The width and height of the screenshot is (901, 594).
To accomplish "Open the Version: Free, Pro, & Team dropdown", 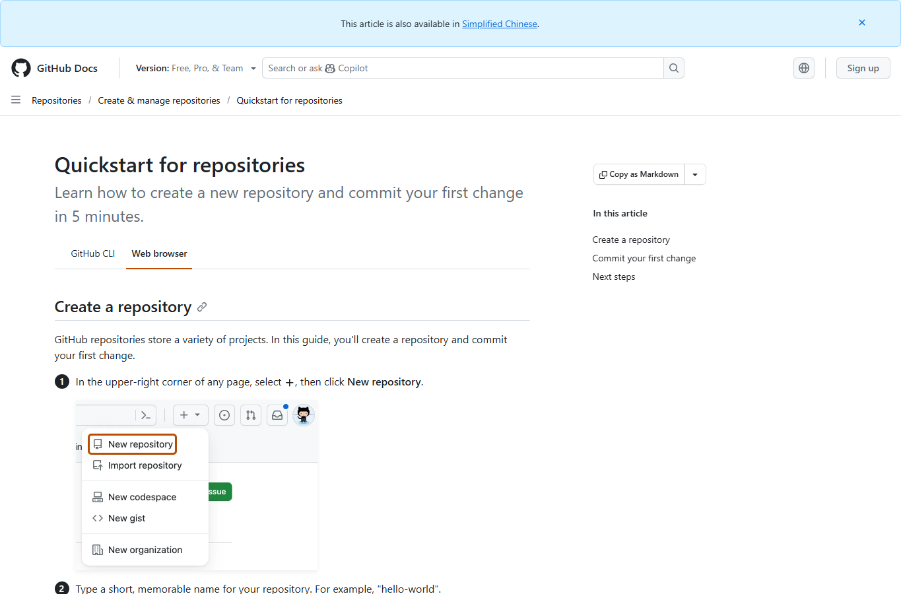I will tap(195, 68).
